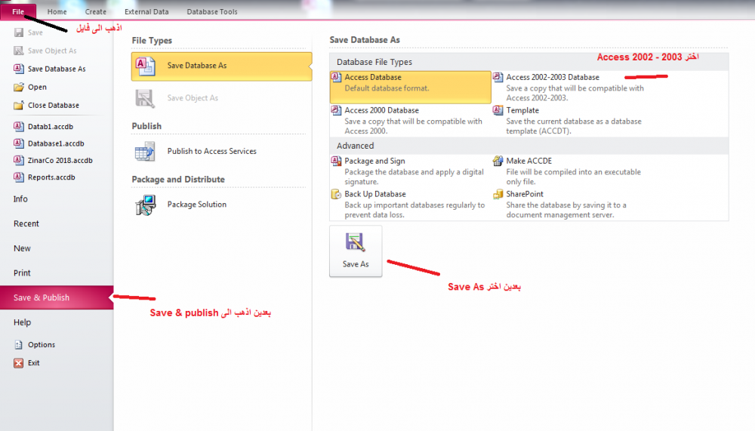Click the Open folder icon
This screenshot has height=431, width=755.
(19, 87)
